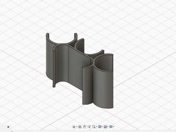This screenshot has width=176, height=132.
Task: Select the Zoom tool
Action: tap(89, 127)
